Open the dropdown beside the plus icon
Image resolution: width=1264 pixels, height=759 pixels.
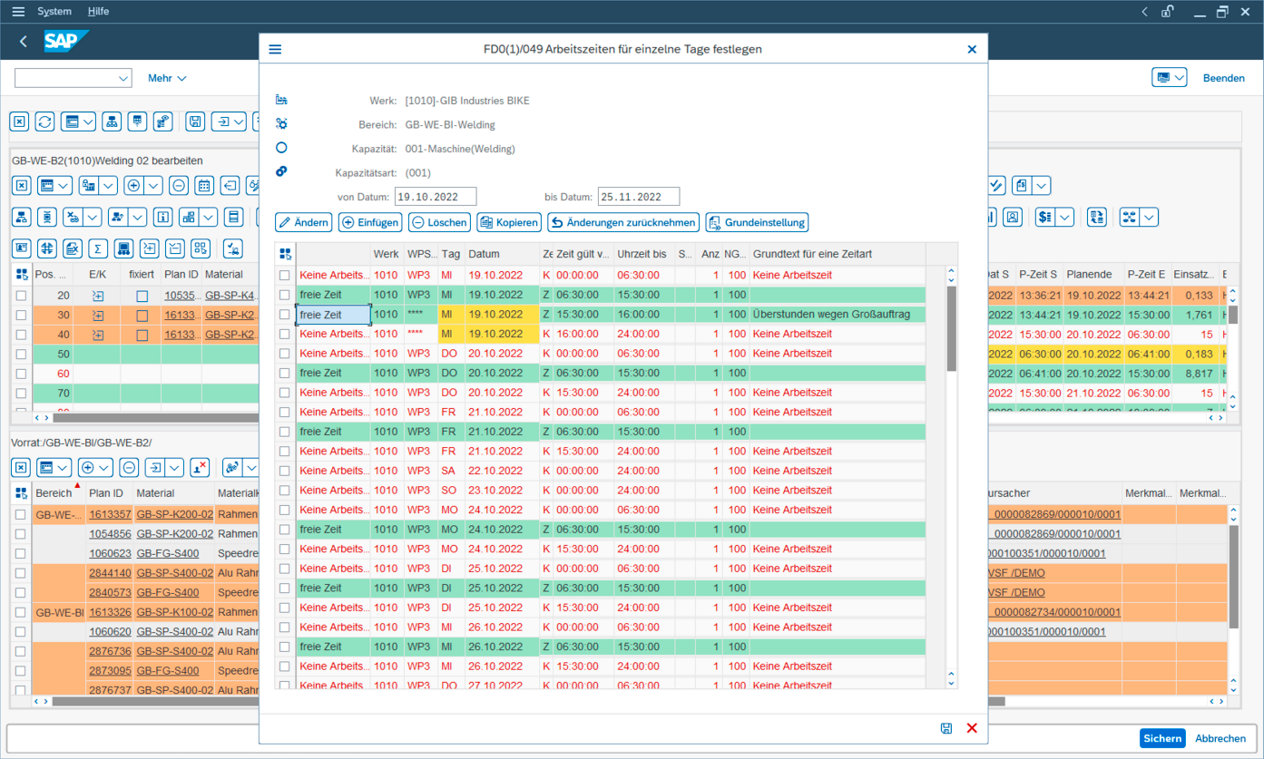click(x=154, y=186)
